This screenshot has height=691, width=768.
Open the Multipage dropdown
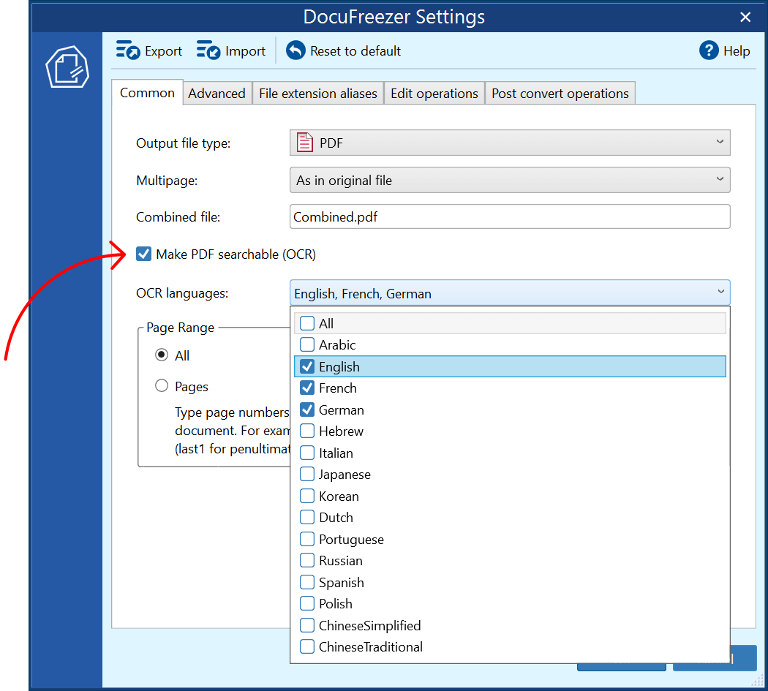720,179
